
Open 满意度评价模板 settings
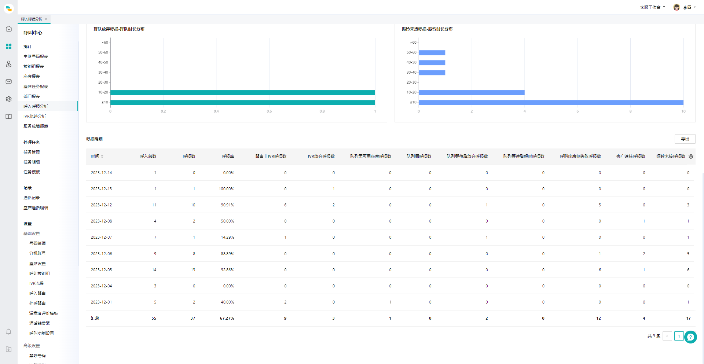pos(44,313)
